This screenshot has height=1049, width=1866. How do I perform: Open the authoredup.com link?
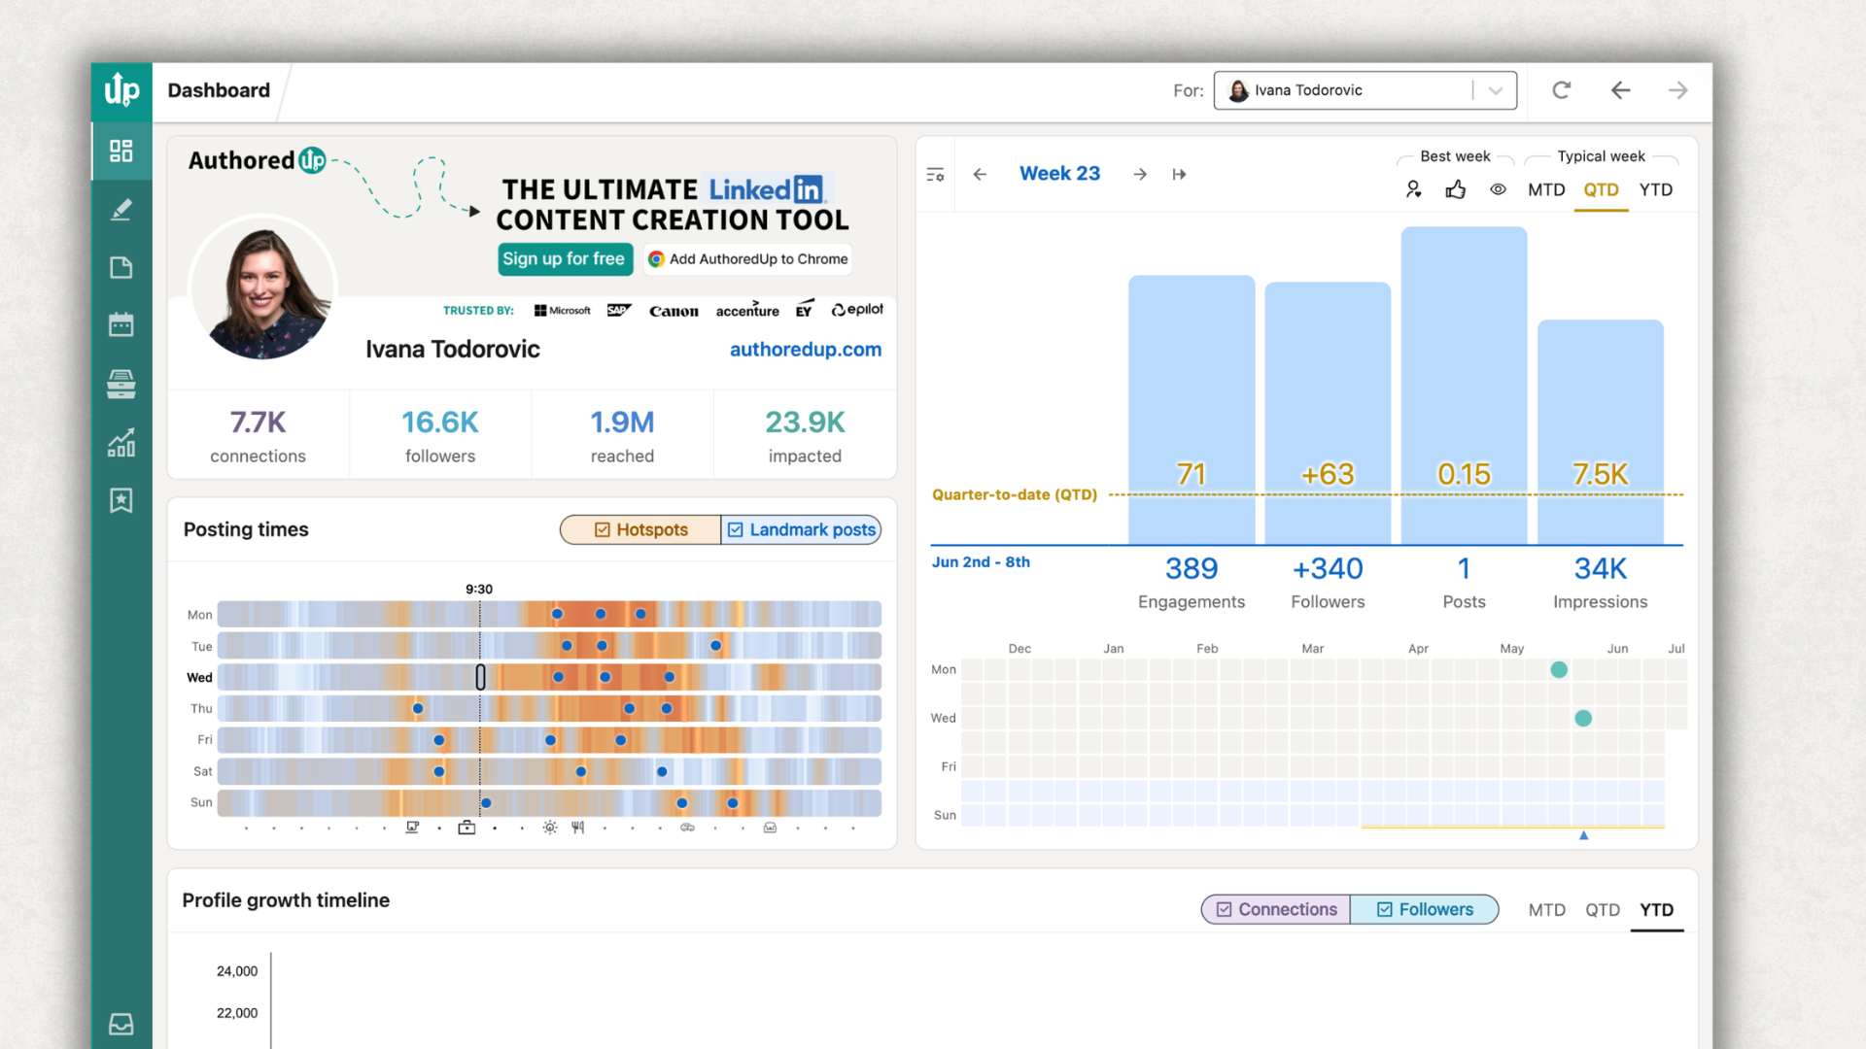coord(806,350)
